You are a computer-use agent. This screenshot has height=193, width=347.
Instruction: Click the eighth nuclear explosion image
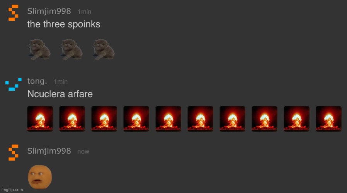click(x=264, y=119)
